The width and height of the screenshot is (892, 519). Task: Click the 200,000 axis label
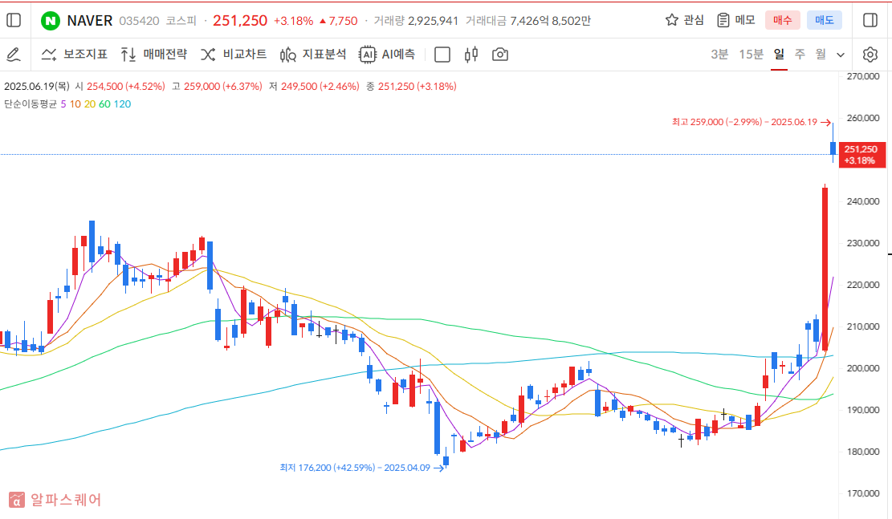coord(862,368)
